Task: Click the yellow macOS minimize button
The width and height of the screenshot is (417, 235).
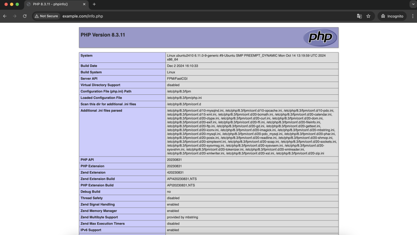Action: 11,4
